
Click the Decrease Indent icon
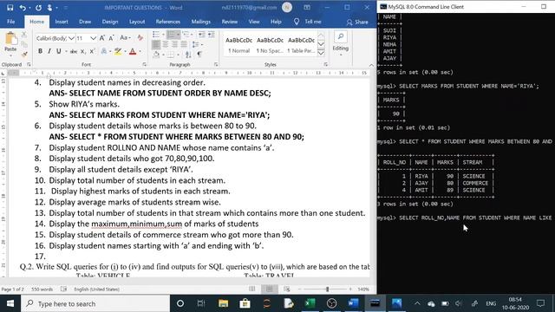[x=202, y=35]
